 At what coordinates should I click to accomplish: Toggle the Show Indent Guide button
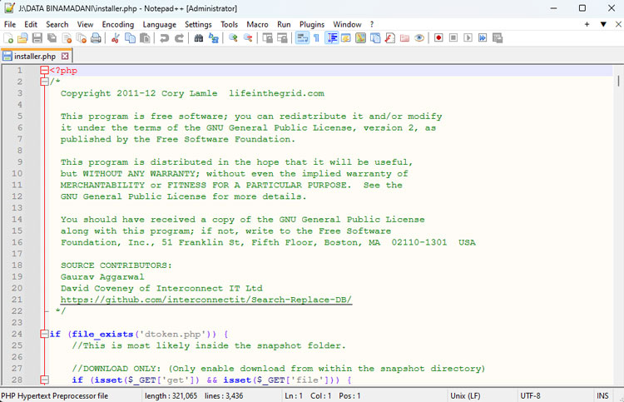(x=331, y=38)
